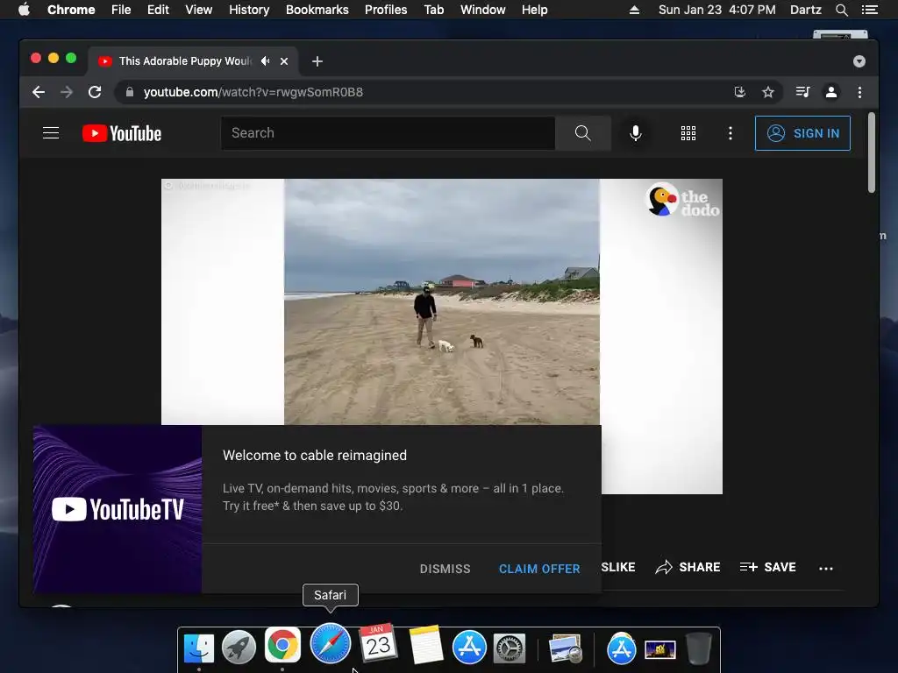Open the Profiles menu

(386, 10)
